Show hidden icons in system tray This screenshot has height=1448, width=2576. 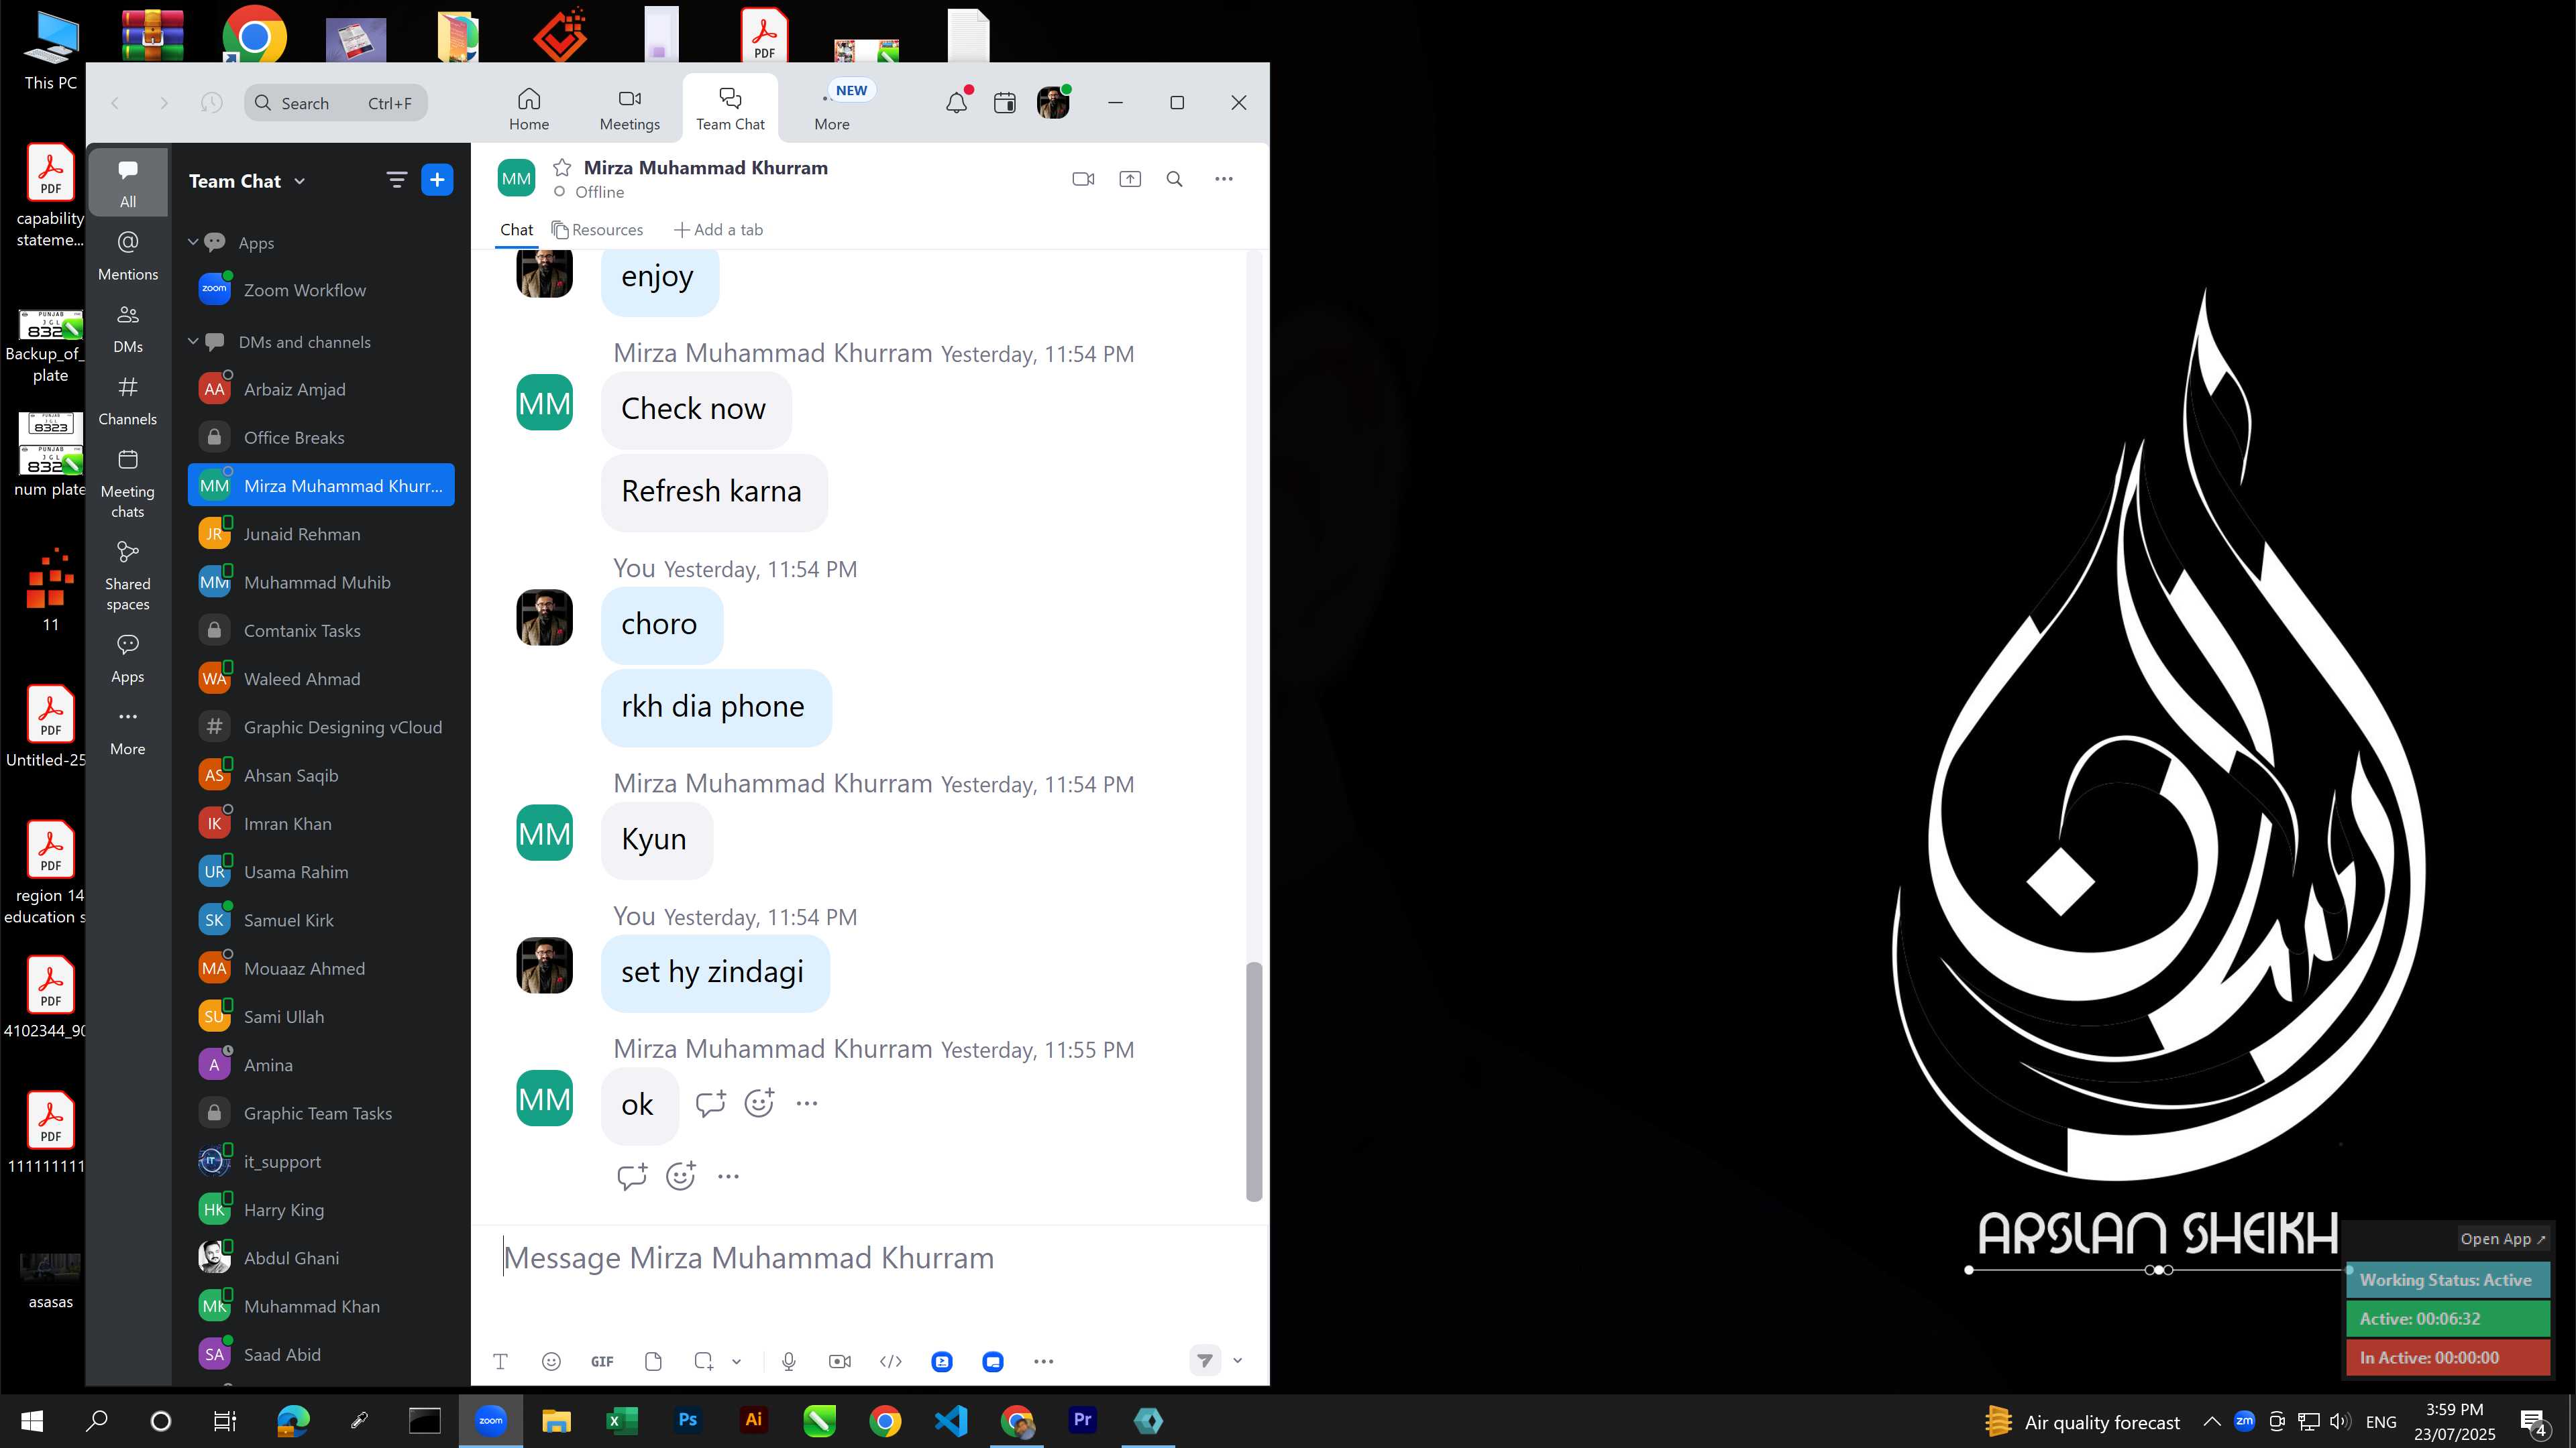(x=2212, y=1421)
